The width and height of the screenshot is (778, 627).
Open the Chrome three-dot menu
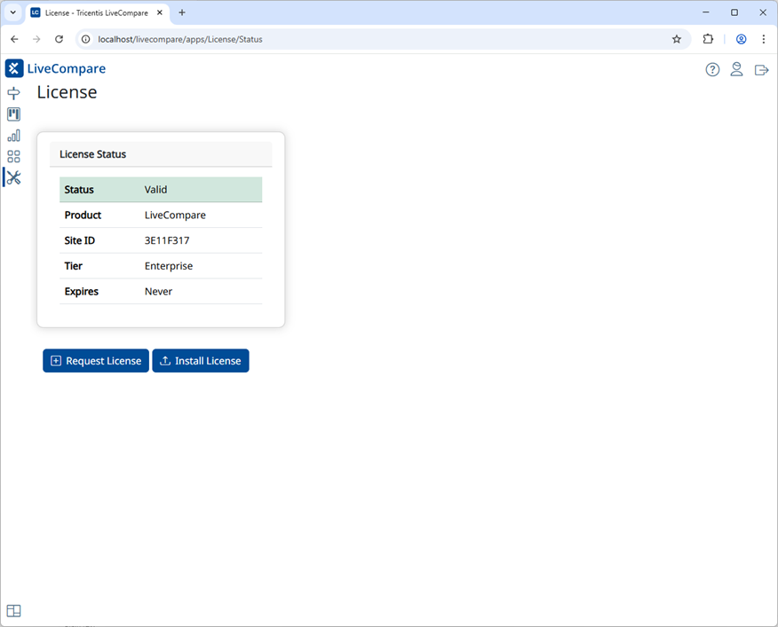point(763,39)
